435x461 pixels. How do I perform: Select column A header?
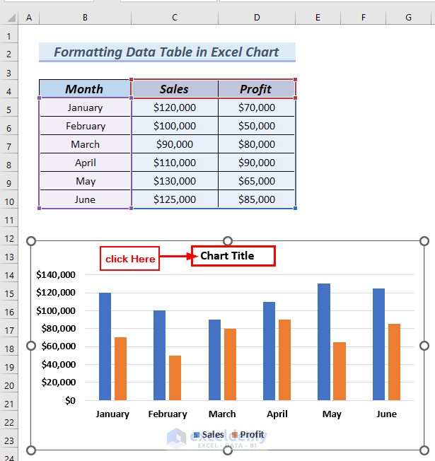(29, 18)
